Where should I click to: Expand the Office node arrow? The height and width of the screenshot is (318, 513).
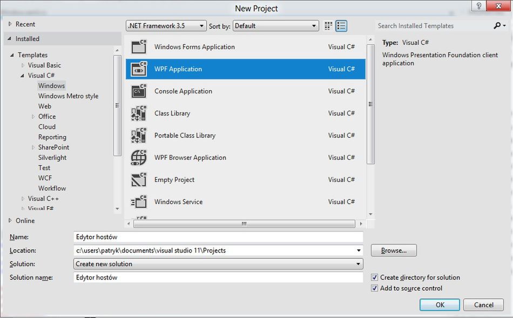pos(33,117)
